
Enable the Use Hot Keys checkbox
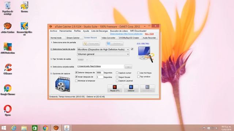[x=138, y=73]
